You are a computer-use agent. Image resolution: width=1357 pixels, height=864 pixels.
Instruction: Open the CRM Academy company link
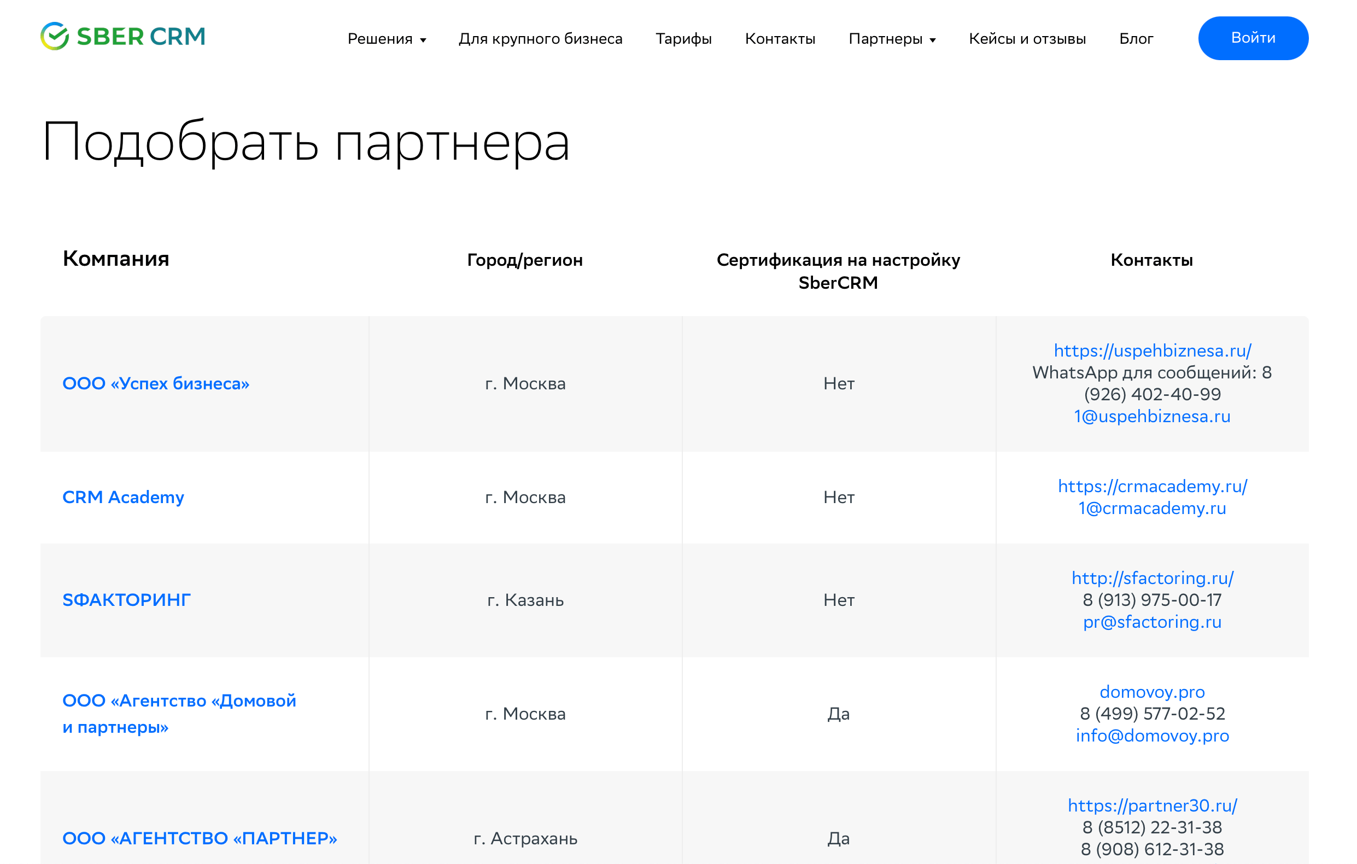[x=123, y=497]
